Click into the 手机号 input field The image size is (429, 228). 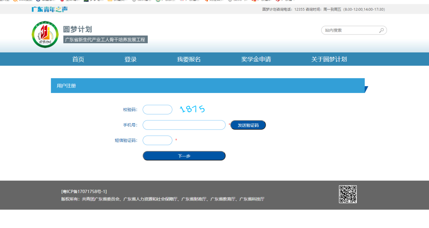point(184,125)
